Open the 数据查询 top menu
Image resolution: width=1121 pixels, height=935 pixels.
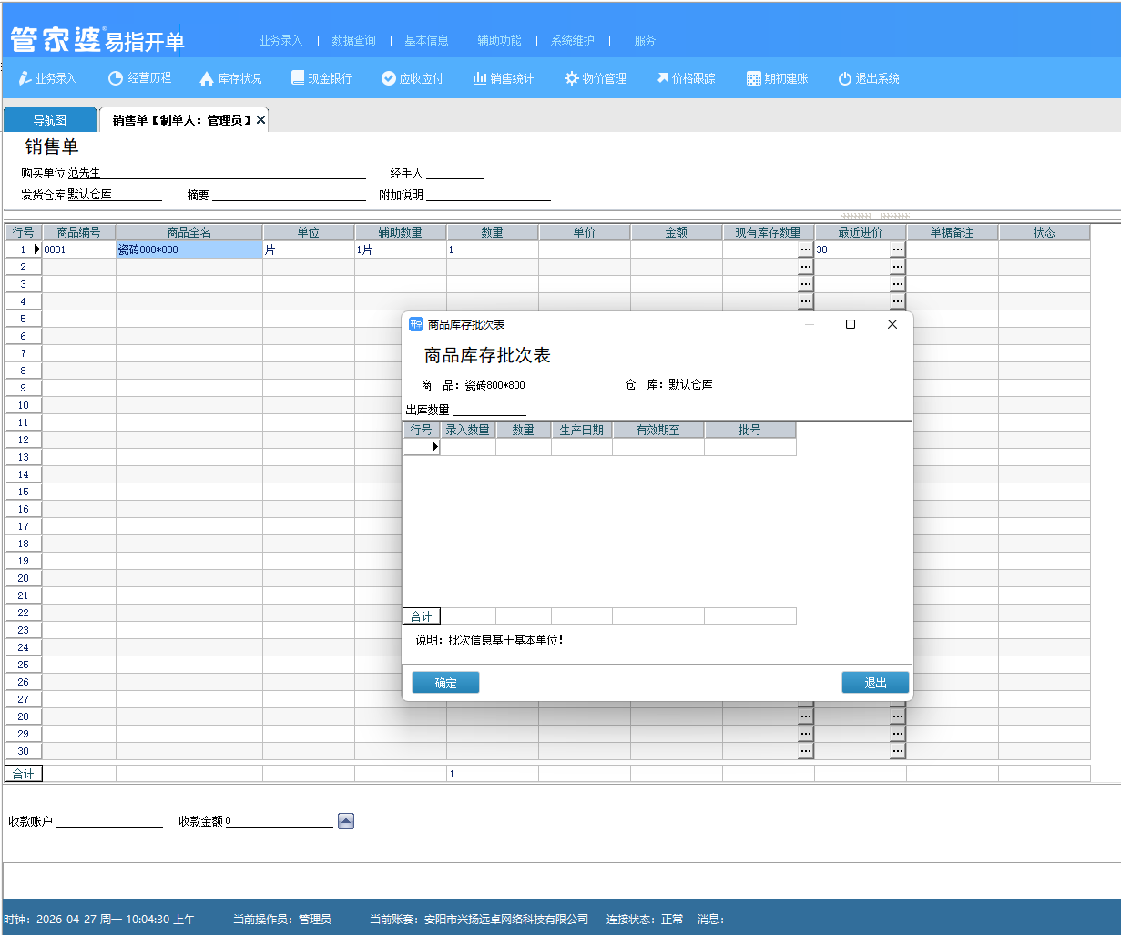353,40
